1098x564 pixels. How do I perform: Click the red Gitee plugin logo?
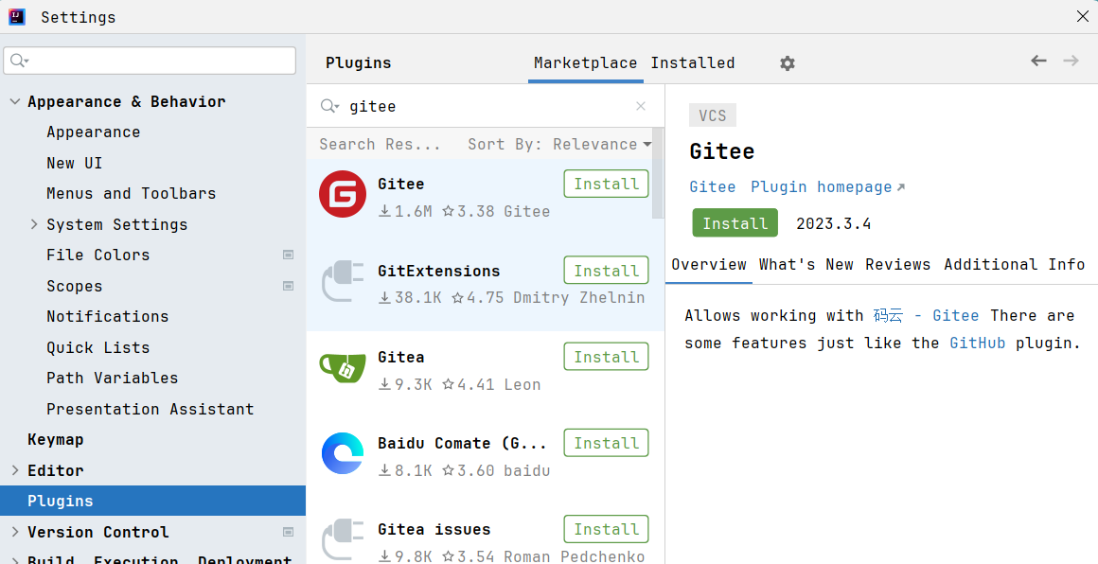click(343, 194)
